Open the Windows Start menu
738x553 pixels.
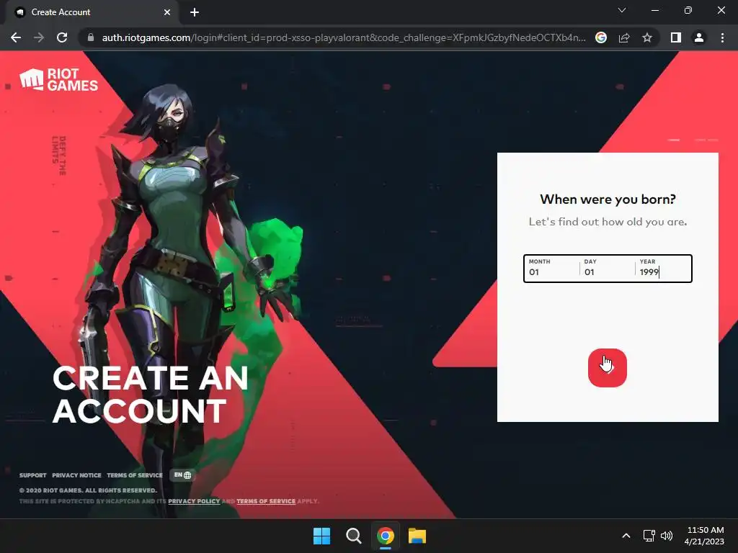click(x=322, y=536)
